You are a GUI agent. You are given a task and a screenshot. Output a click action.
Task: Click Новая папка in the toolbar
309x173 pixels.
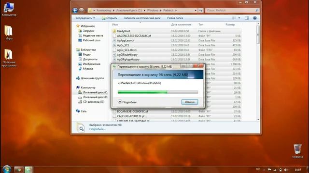pos(175,18)
